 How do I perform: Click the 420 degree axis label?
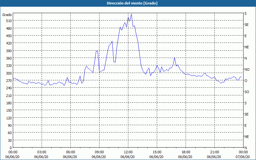9,43
